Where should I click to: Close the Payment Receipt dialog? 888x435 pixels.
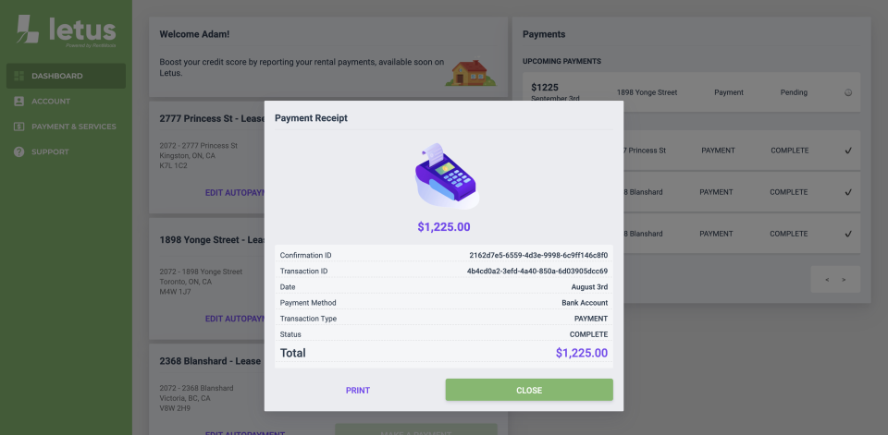click(528, 390)
